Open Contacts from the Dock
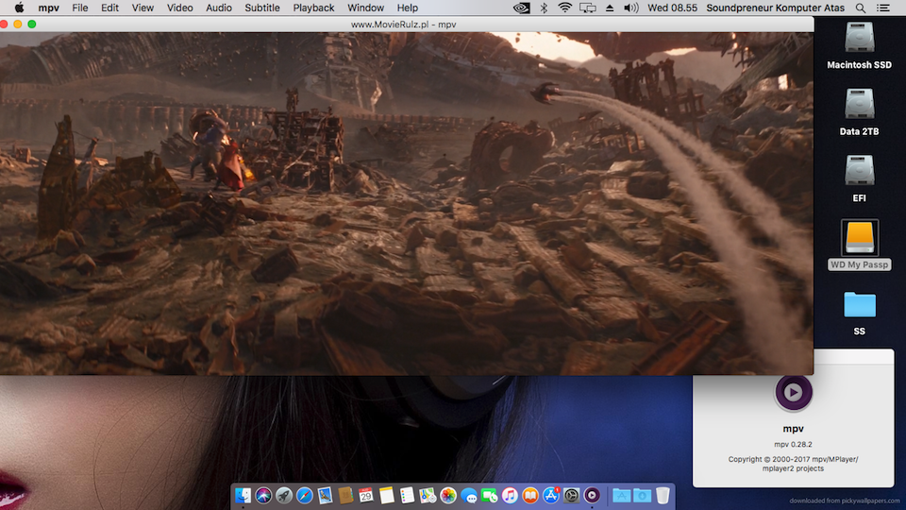906x510 pixels. click(345, 496)
